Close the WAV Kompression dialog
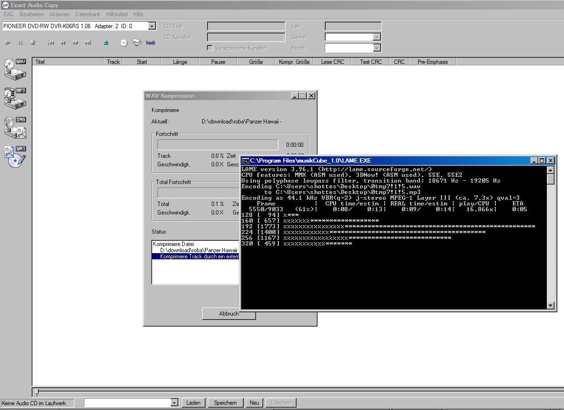The height and width of the screenshot is (410, 564). coord(311,96)
